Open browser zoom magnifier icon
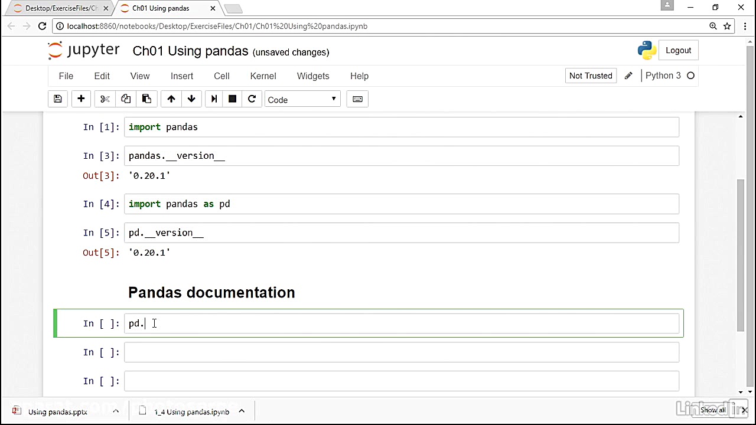 click(x=713, y=26)
